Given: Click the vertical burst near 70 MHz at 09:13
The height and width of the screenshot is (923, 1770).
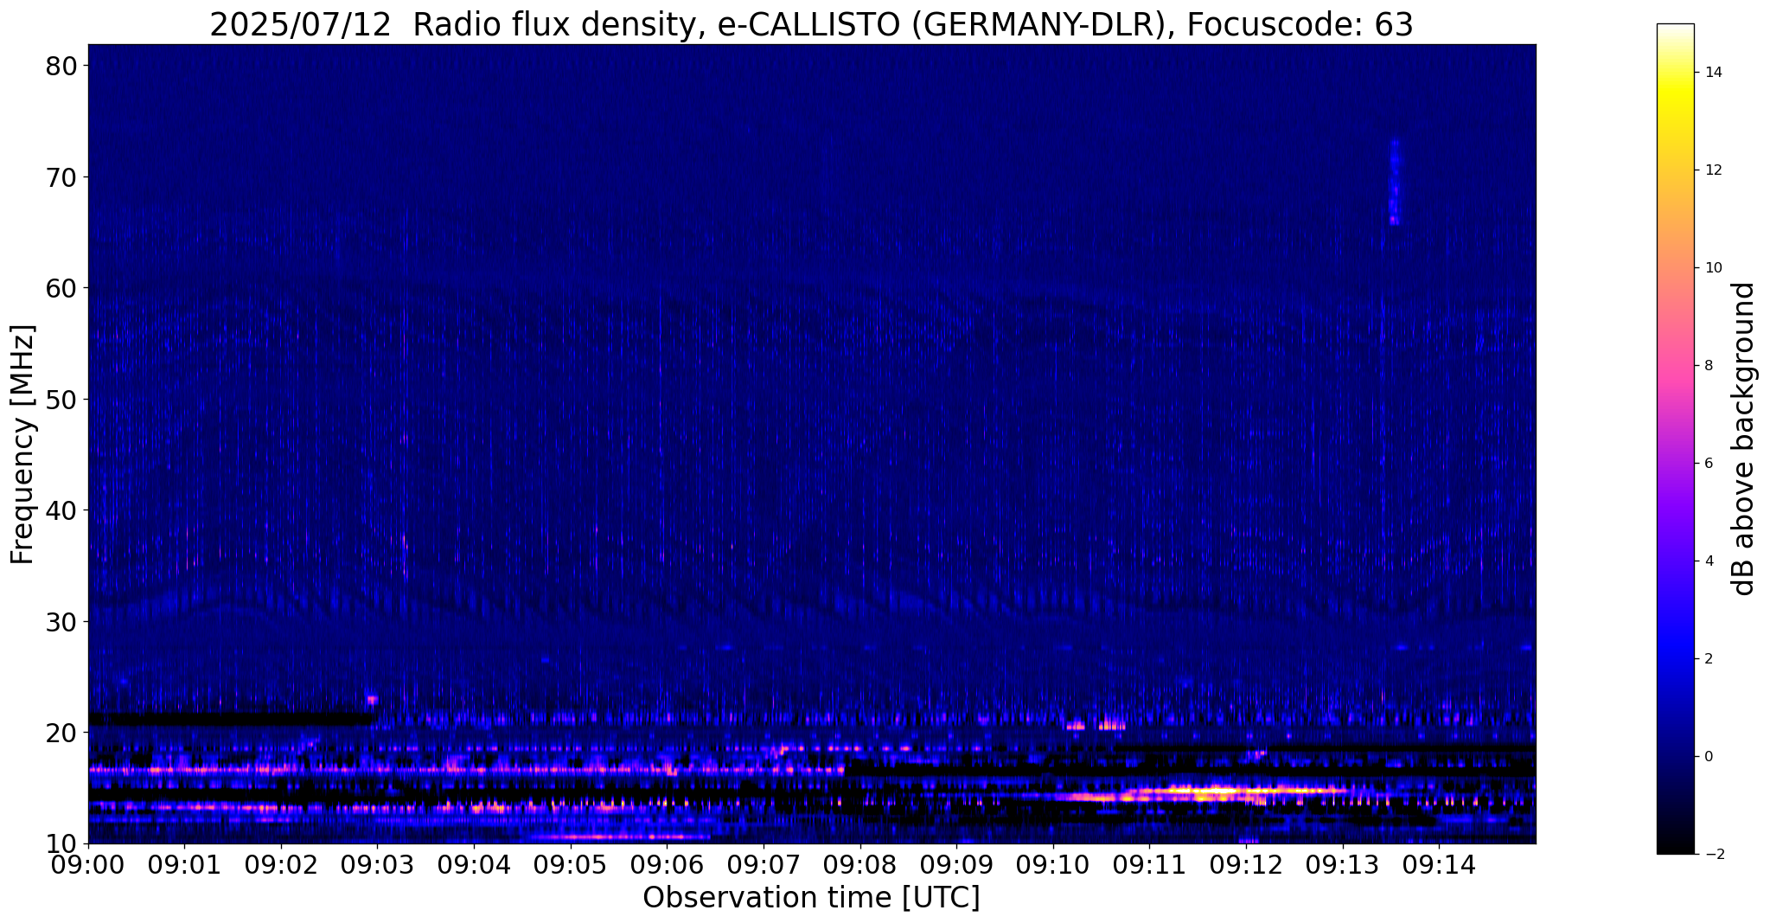Looking at the screenshot, I should click(x=1394, y=182).
